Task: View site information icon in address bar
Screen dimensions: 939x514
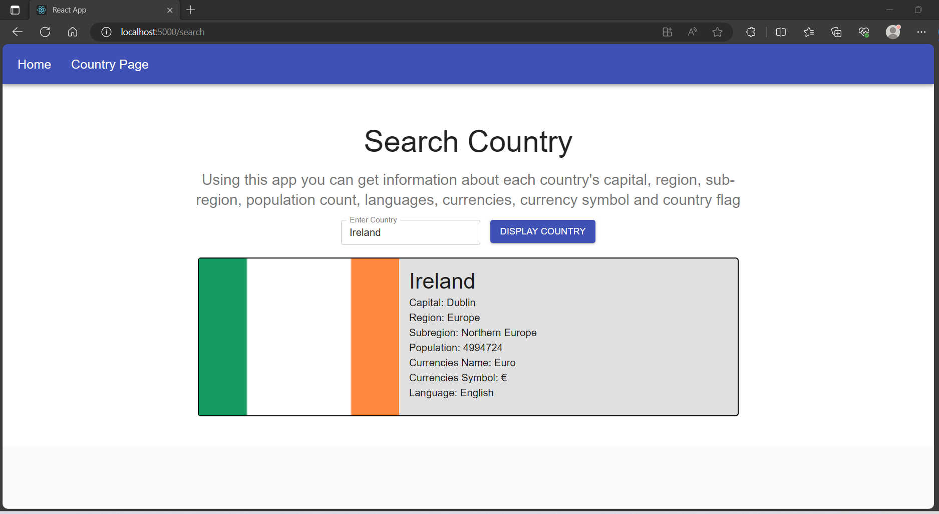Action: point(106,32)
